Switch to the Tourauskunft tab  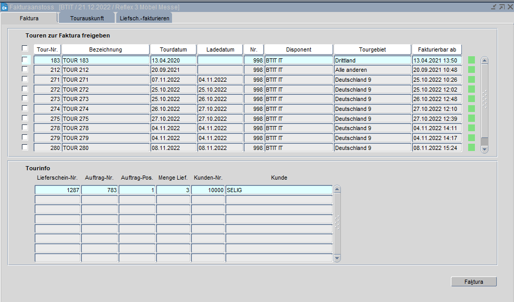(87, 18)
